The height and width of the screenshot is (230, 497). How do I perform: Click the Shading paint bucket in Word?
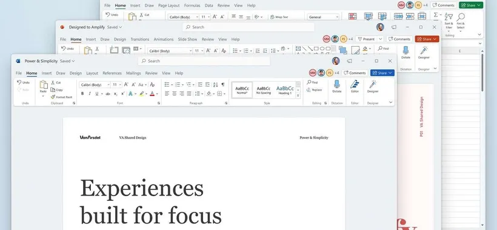click(x=209, y=94)
